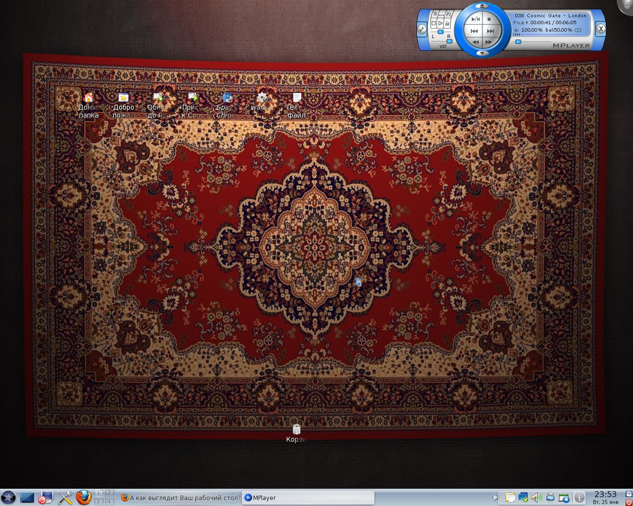This screenshot has width=633, height=506.
Task: Switch to virtual desktop 4 in pager
Action: (x=109, y=502)
